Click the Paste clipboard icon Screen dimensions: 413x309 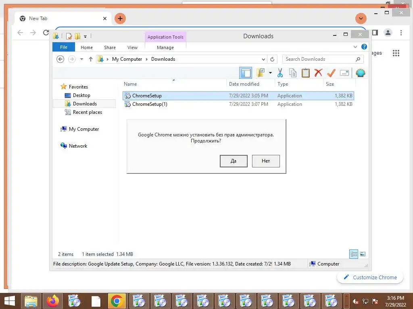tap(306, 73)
